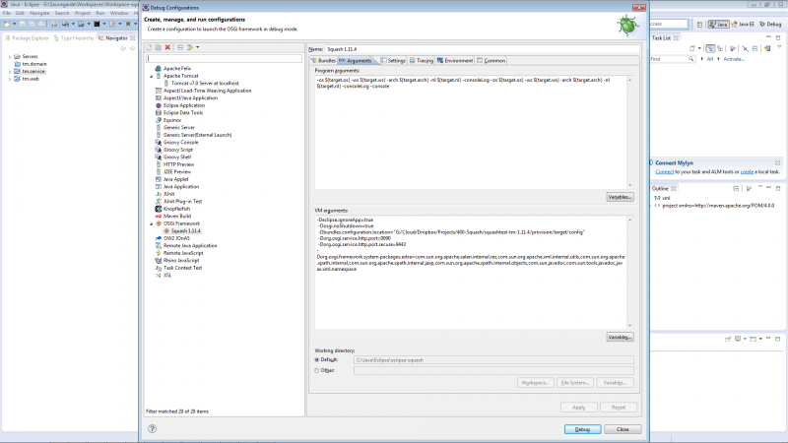The width and height of the screenshot is (788, 443).
Task: Select Java Application configuration type
Action: pyautogui.click(x=181, y=186)
